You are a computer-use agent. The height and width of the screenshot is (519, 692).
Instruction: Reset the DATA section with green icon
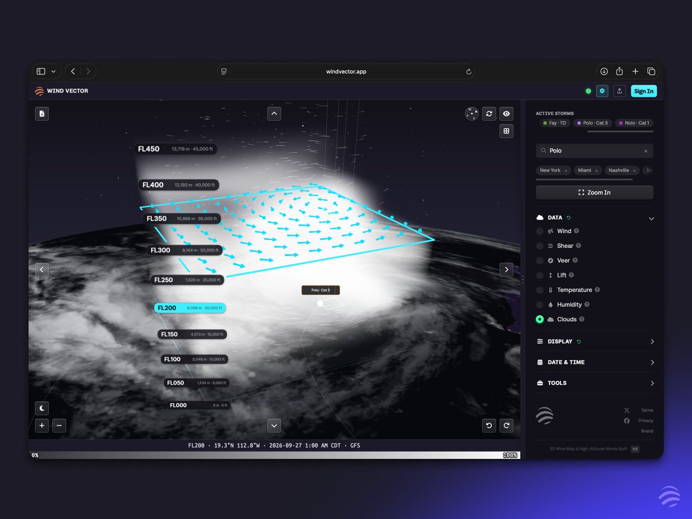point(569,218)
